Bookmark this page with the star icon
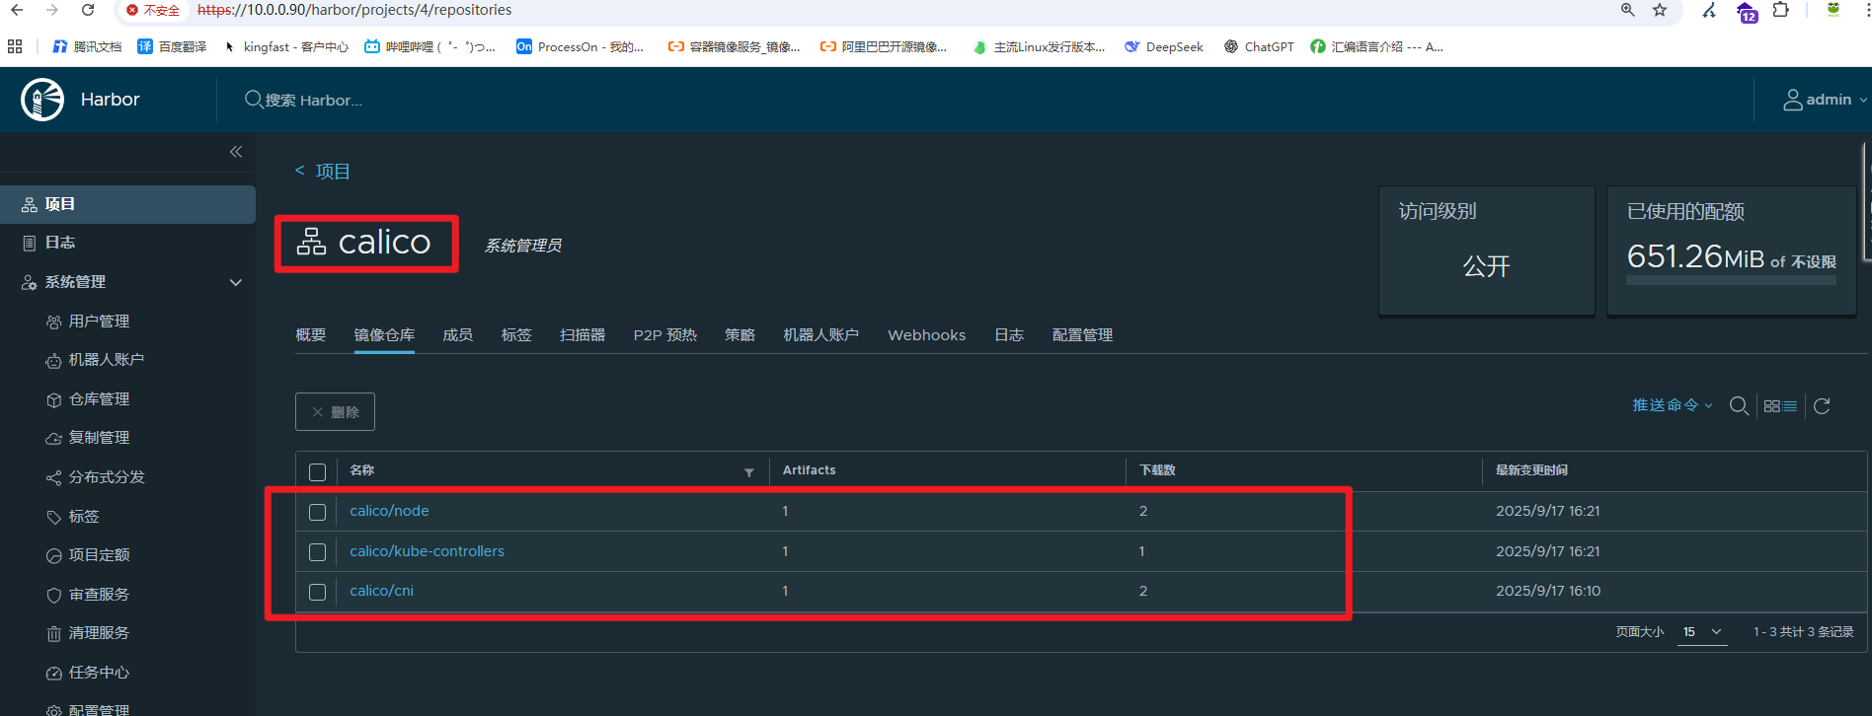The width and height of the screenshot is (1872, 716). pos(1660,10)
